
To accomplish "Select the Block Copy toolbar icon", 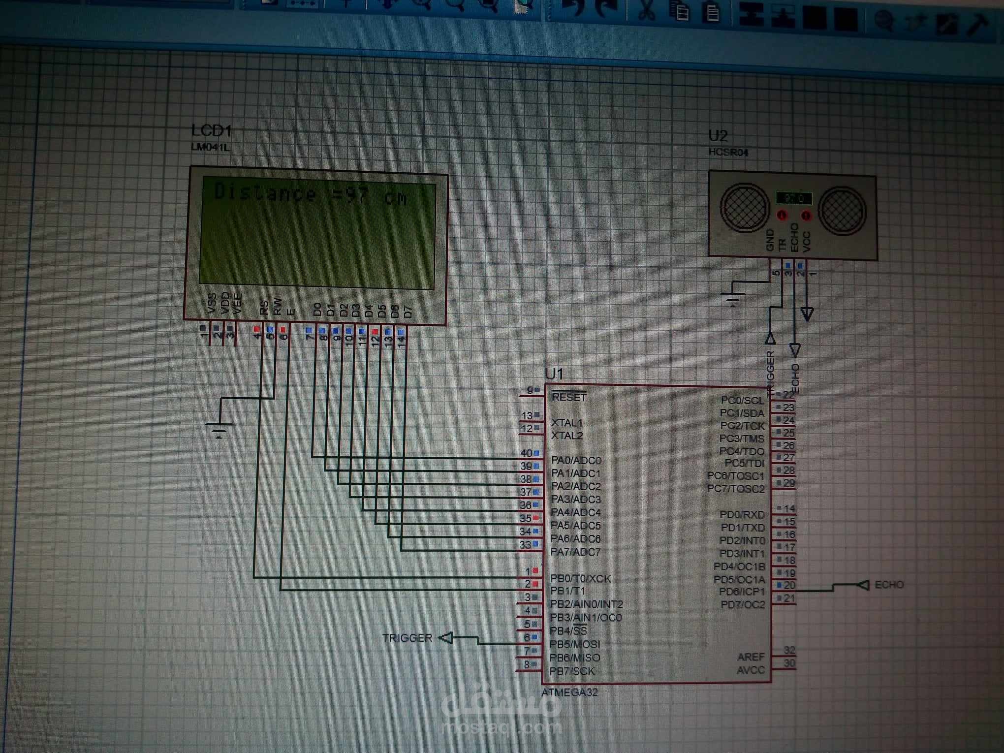I will pos(751,14).
